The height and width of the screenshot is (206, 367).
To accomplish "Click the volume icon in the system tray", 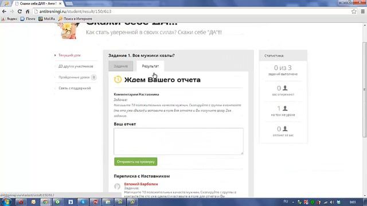I will [332, 202].
